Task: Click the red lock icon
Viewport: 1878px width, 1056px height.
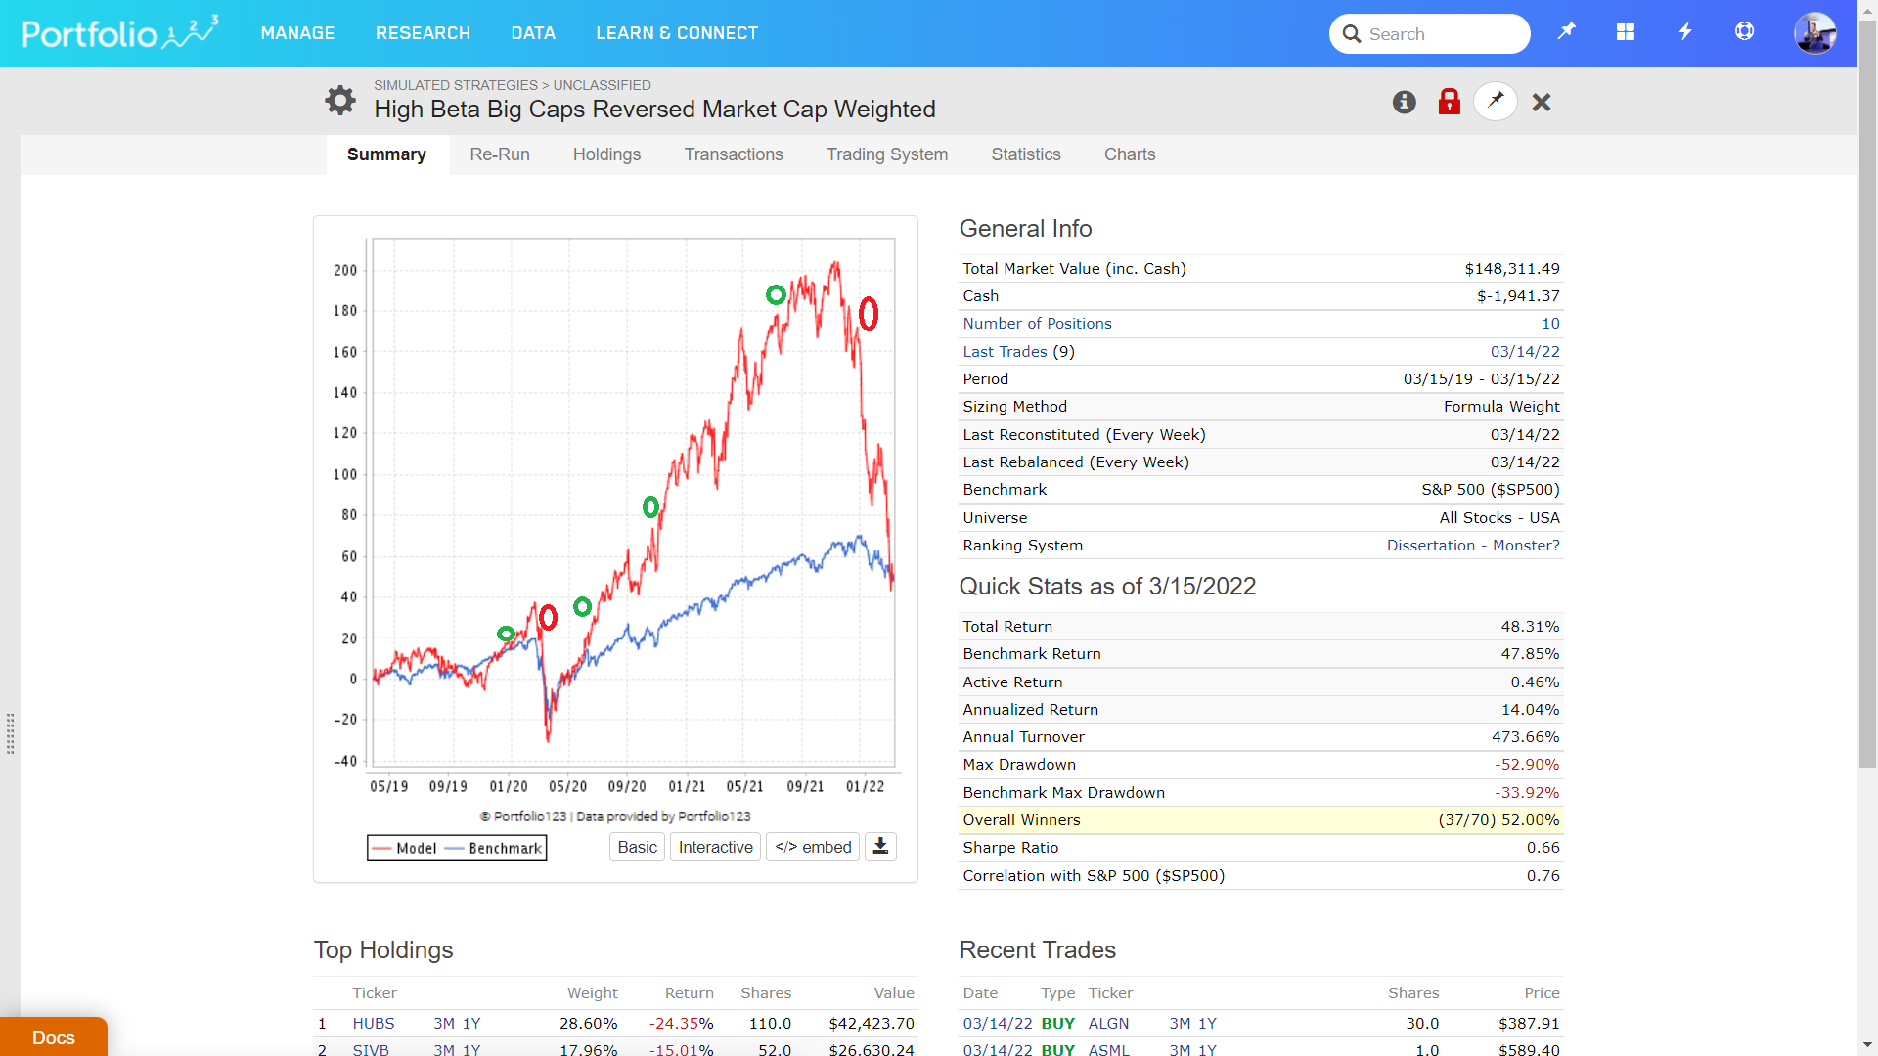Action: click(1450, 102)
